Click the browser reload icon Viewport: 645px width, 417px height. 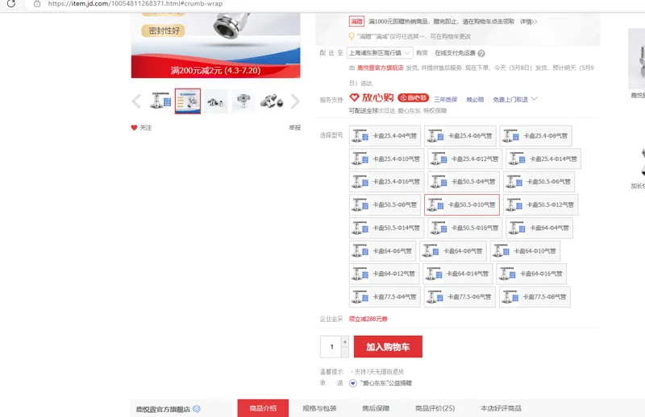(11, 4)
